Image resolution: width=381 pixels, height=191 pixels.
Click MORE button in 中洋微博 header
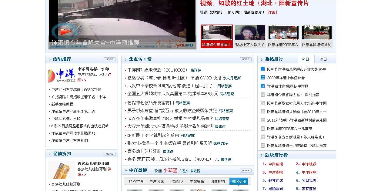coord(246,170)
